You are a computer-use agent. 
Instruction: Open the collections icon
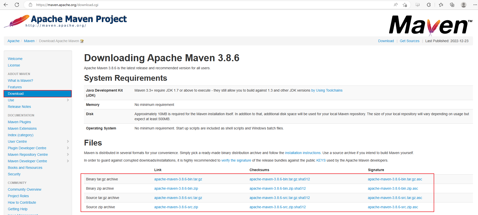click(x=452, y=5)
